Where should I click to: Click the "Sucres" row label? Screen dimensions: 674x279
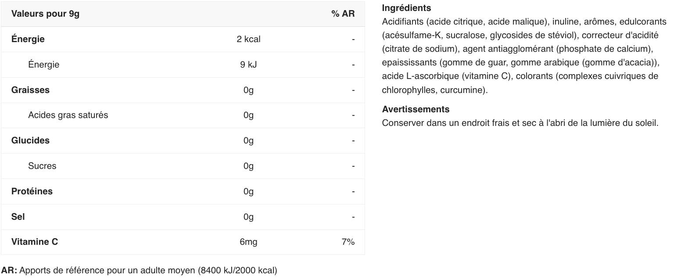point(42,166)
